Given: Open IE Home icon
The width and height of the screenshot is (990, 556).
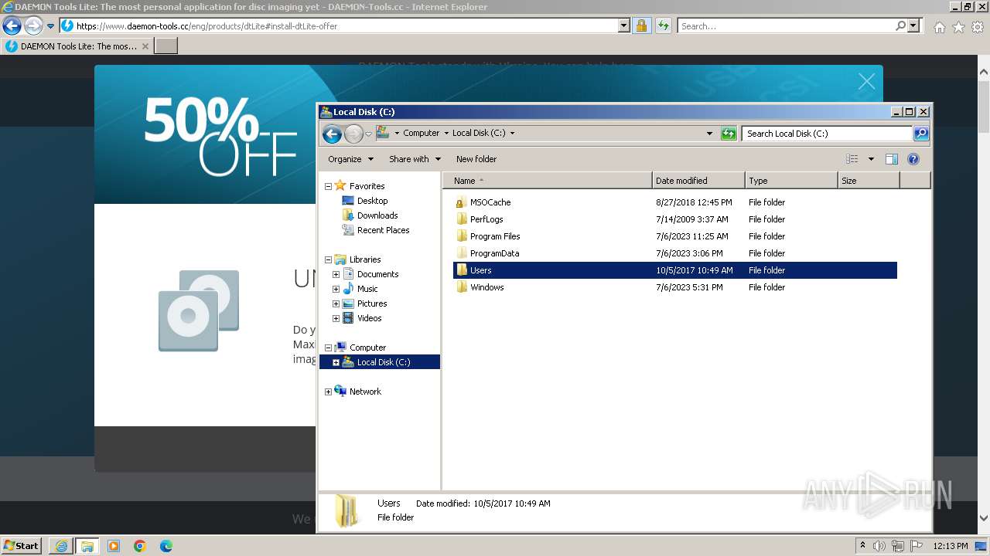Looking at the screenshot, I should (x=939, y=27).
